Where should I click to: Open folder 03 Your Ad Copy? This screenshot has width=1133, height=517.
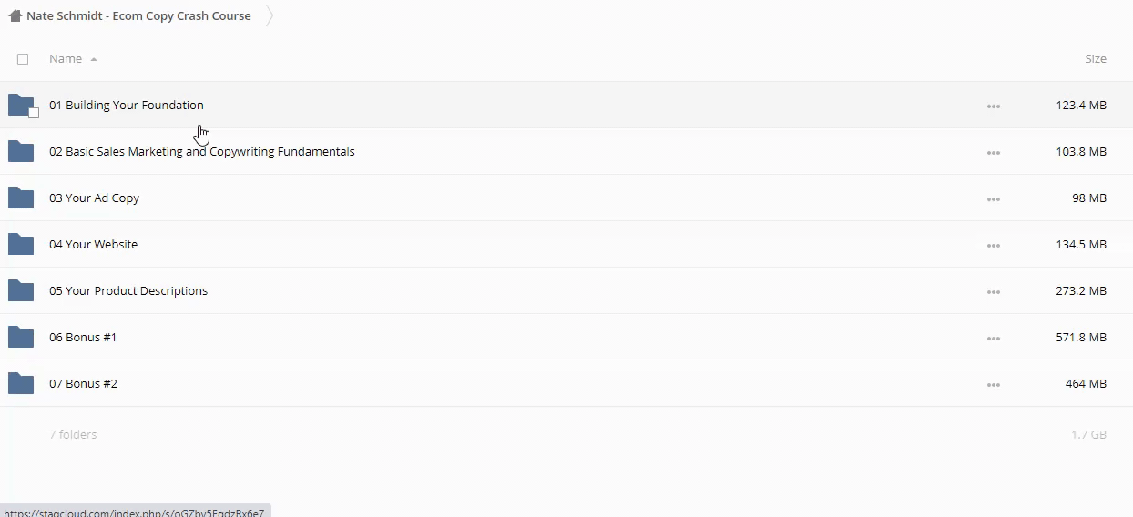point(94,198)
